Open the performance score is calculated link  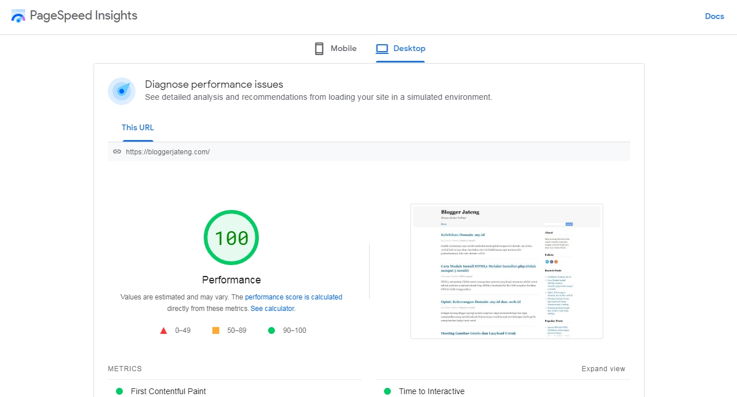pos(293,297)
